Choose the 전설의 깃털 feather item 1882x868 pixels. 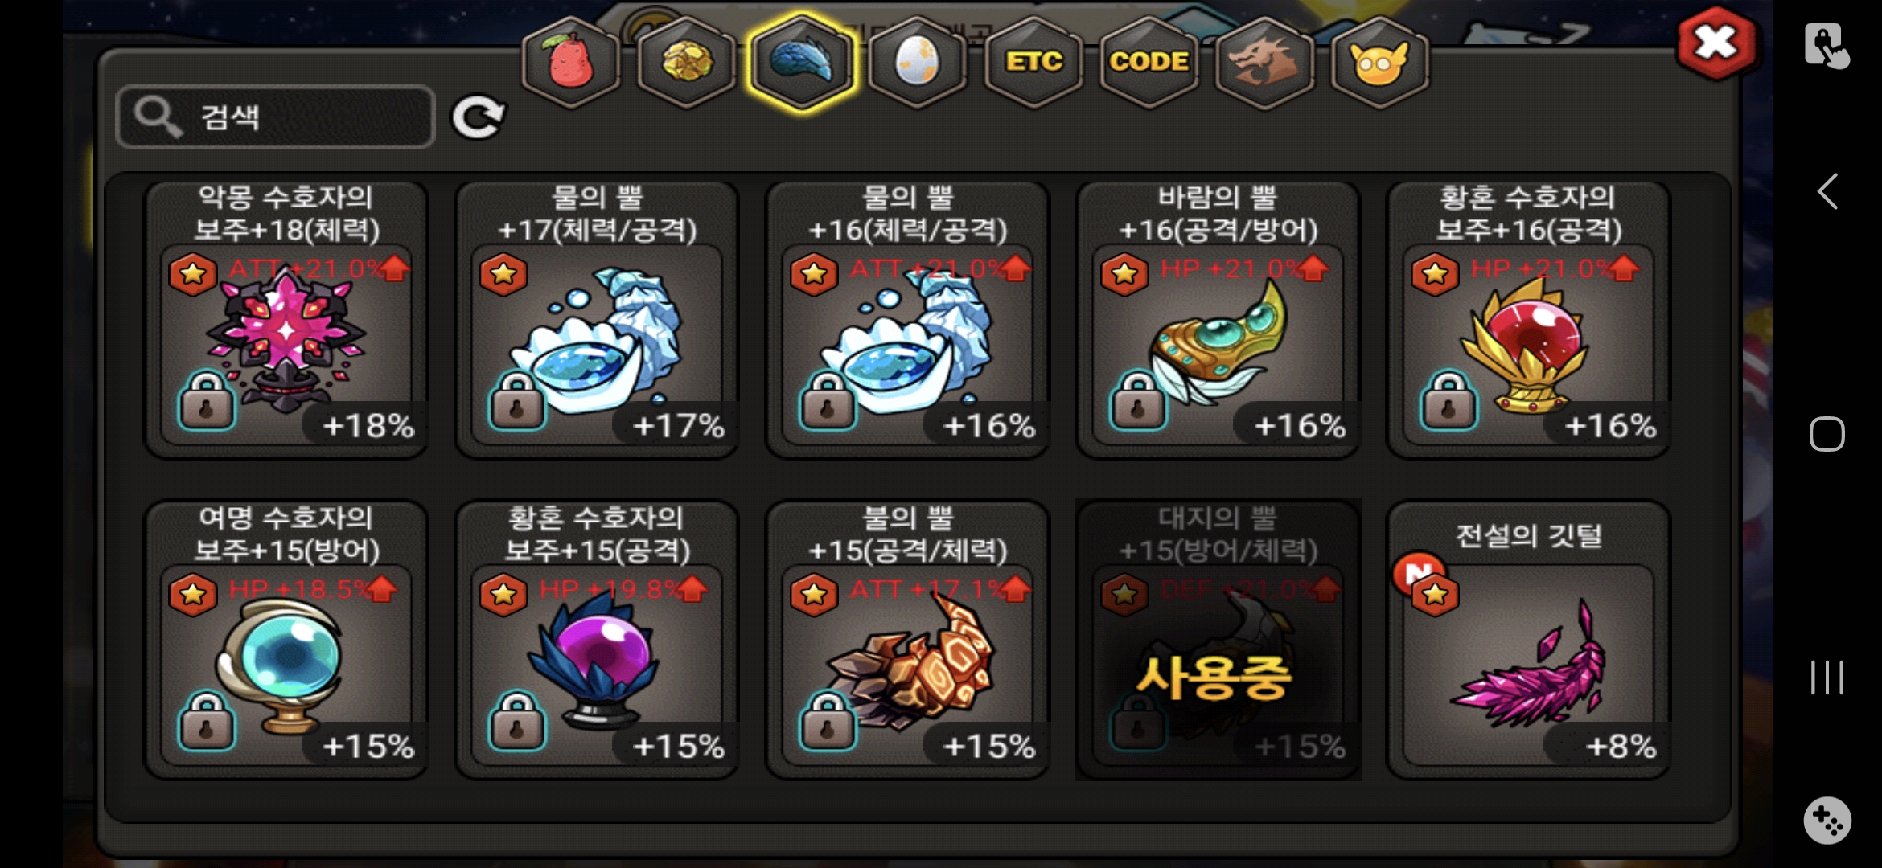1528,641
